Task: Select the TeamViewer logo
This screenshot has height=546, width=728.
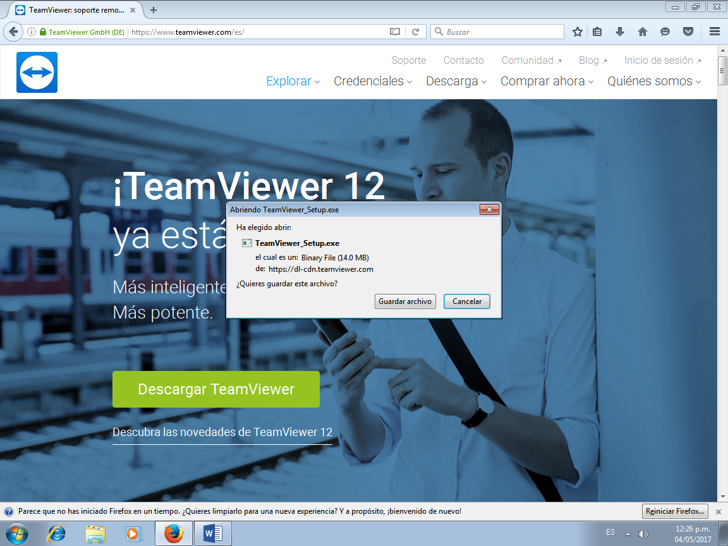Action: coord(36,71)
